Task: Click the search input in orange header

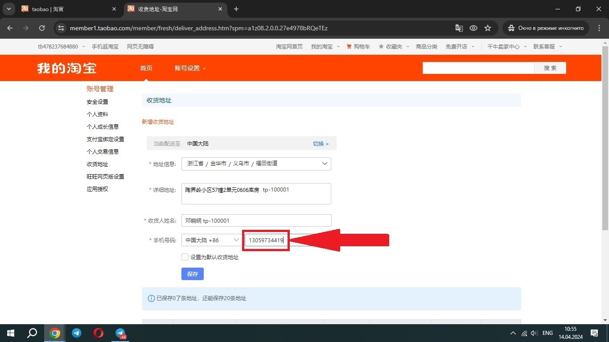Action: tap(478, 68)
